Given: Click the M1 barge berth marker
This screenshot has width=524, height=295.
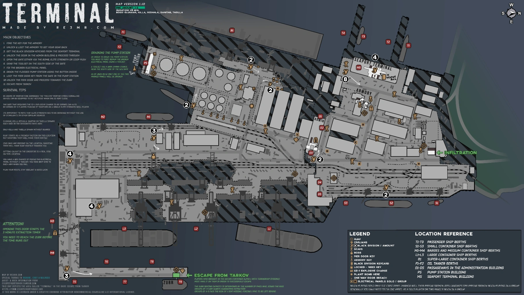Looking at the screenshot, I should pos(148,117).
